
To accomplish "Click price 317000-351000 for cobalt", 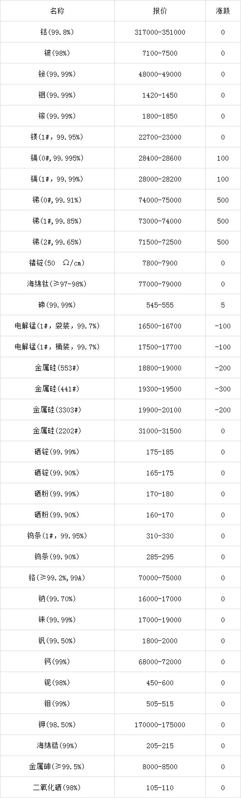I will pos(160,32).
